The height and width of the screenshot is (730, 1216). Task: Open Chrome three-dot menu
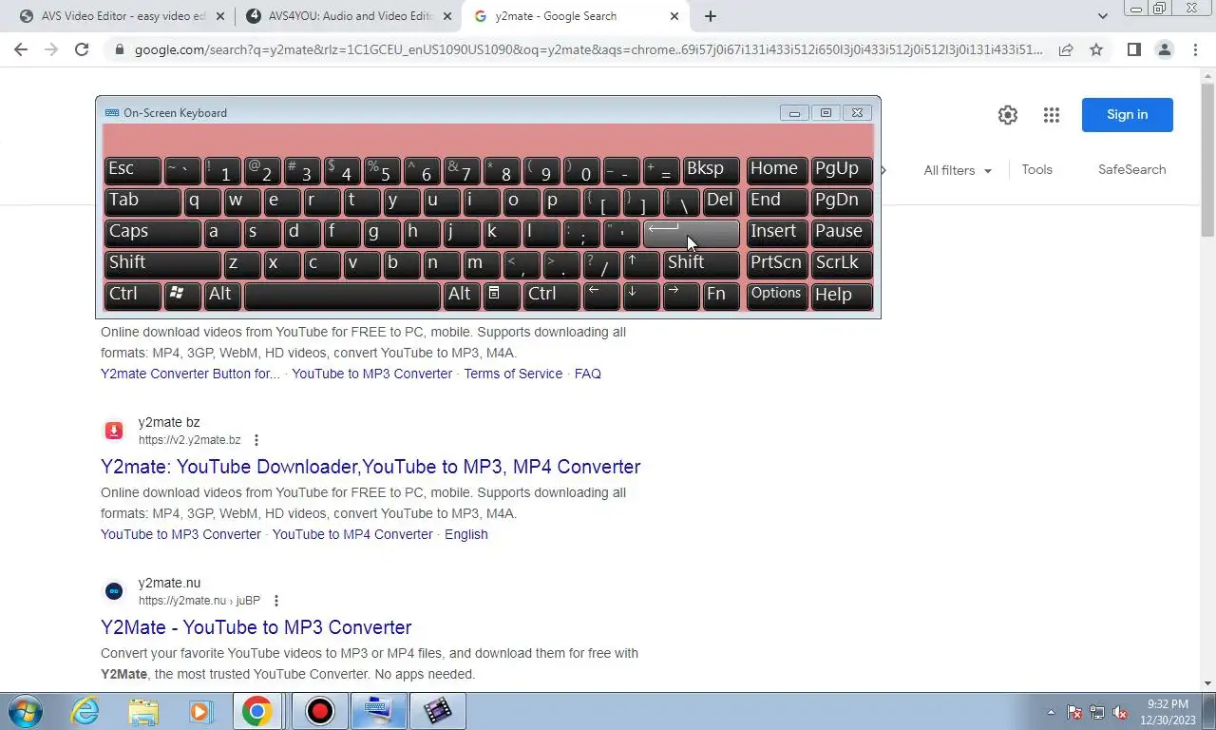(x=1195, y=49)
